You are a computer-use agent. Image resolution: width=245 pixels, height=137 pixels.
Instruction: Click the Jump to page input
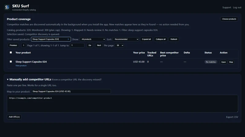coord(77,45)
